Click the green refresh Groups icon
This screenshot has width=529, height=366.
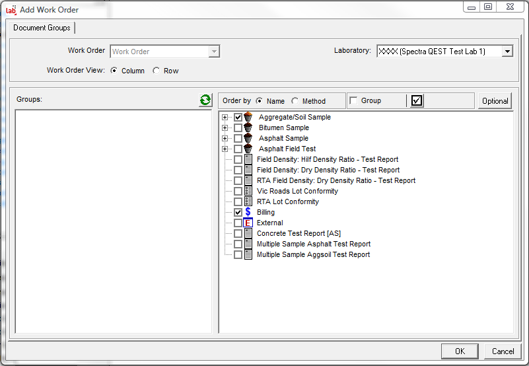click(205, 100)
